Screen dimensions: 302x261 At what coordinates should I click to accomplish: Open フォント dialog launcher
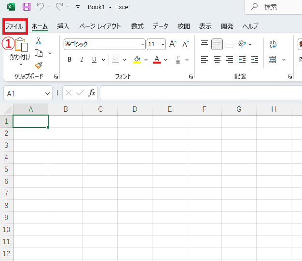(191, 77)
